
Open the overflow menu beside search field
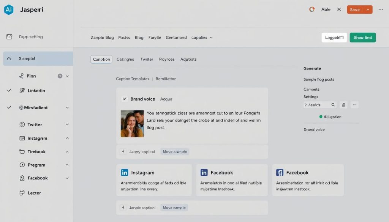click(354, 104)
